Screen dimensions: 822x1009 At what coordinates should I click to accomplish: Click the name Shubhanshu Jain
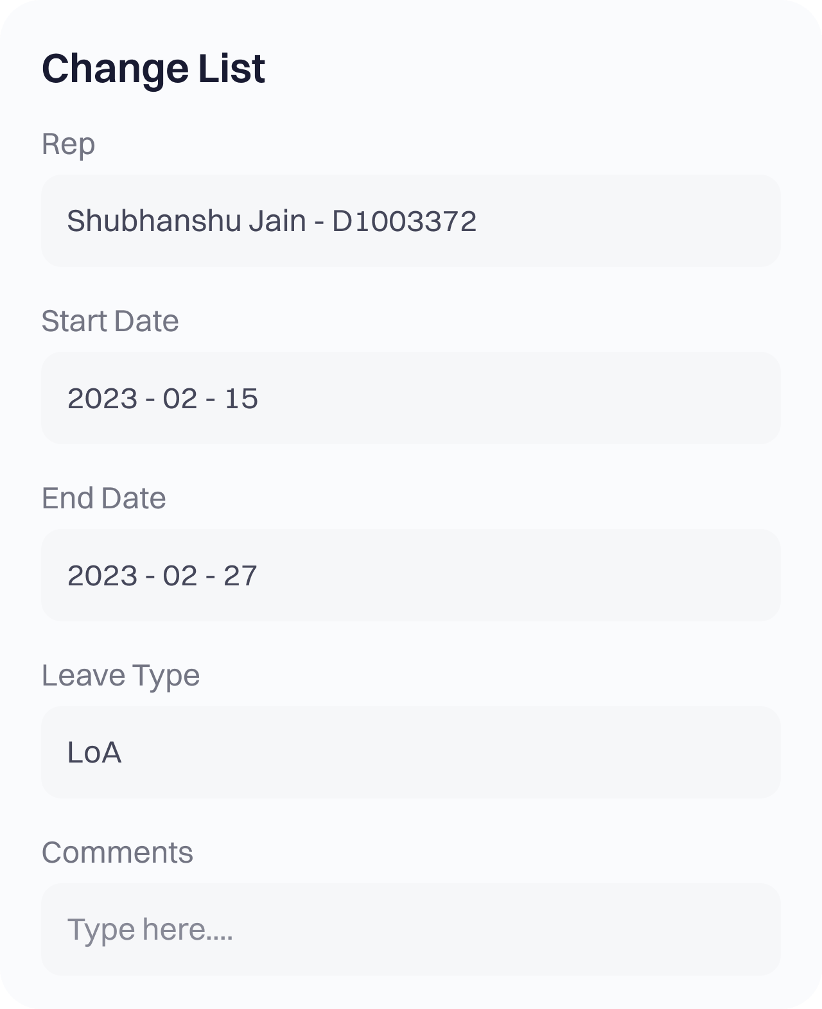pyautogui.click(x=186, y=221)
